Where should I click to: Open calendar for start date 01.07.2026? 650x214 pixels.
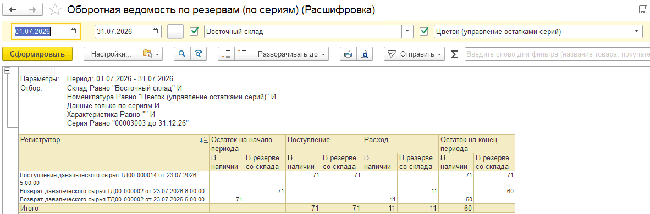pos(73,31)
